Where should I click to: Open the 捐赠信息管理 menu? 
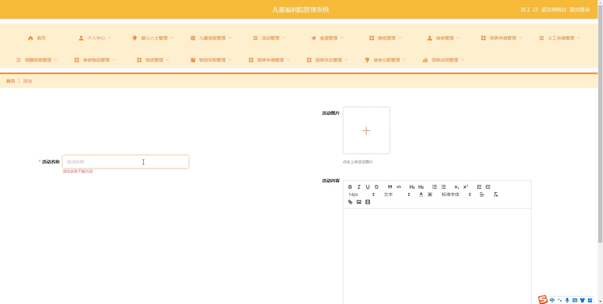pos(37,60)
